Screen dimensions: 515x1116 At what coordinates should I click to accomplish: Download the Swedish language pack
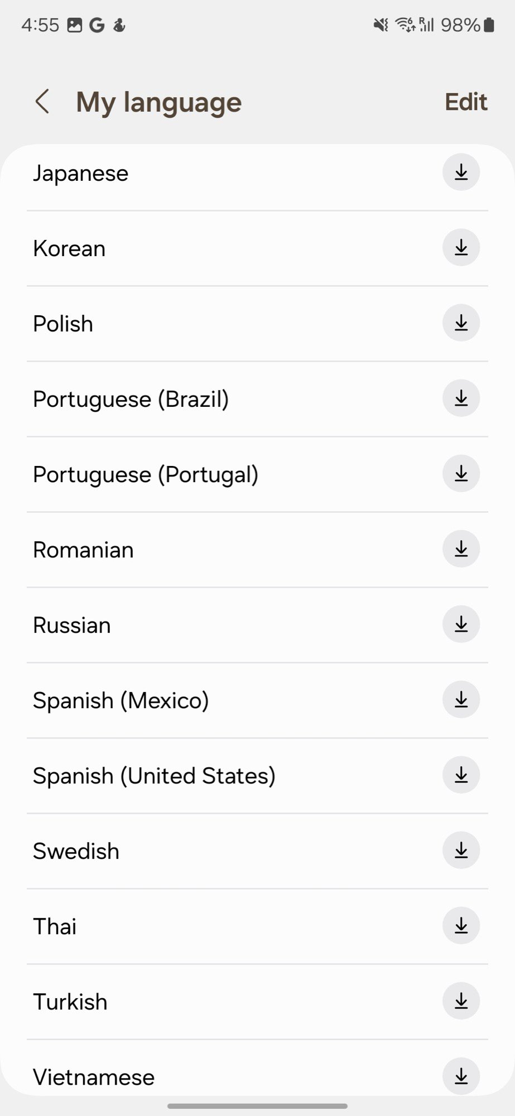(461, 850)
